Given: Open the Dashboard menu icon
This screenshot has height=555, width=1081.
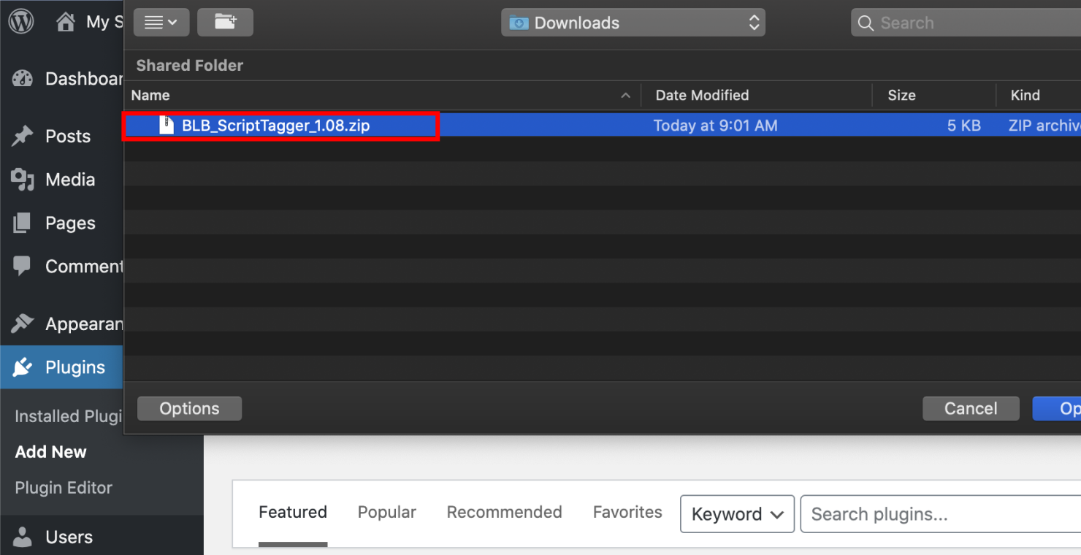Looking at the screenshot, I should [23, 79].
